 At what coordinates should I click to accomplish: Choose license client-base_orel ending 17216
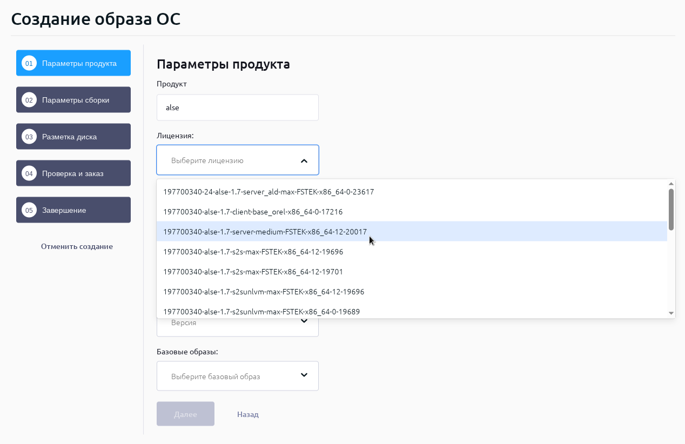click(x=253, y=212)
